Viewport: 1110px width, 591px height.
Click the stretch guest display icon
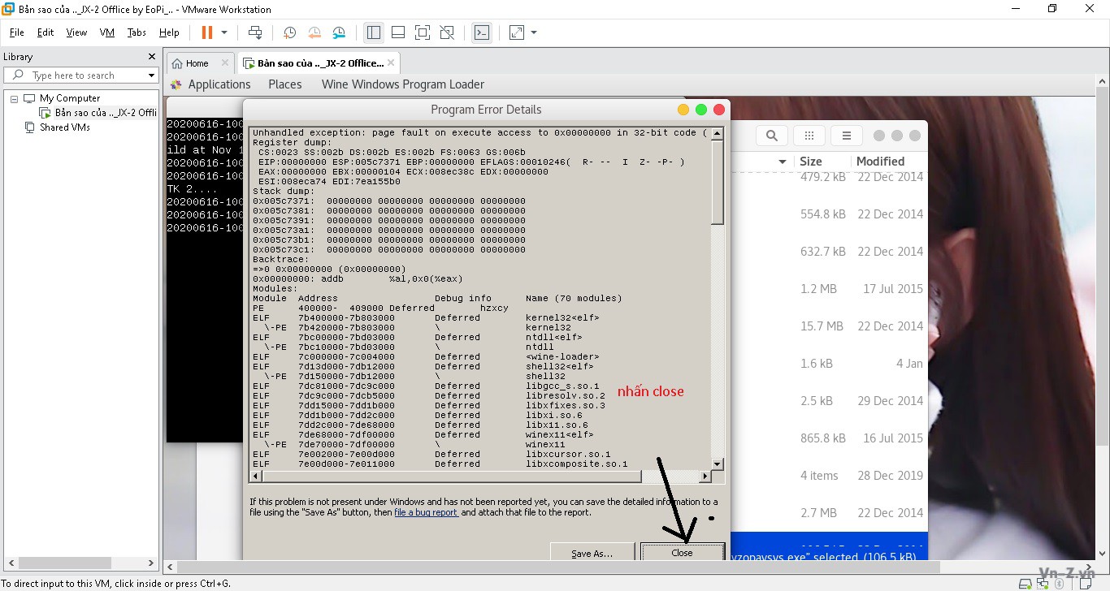[x=517, y=32]
